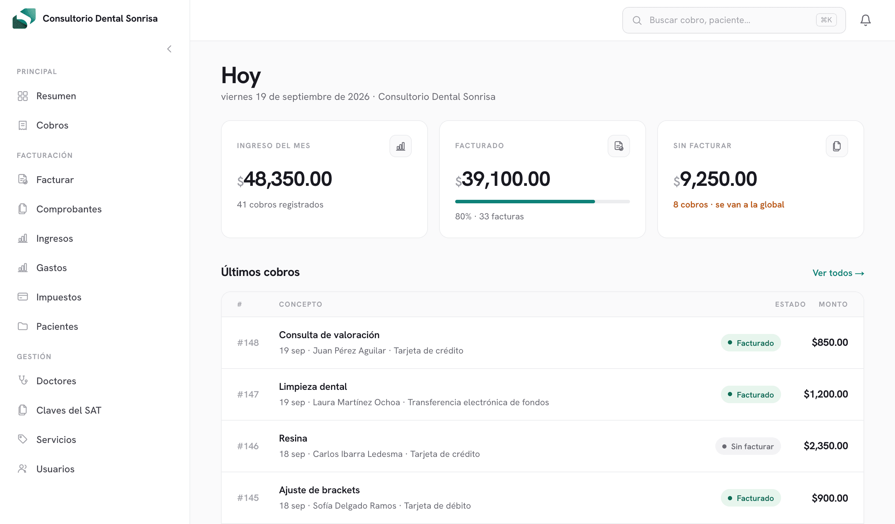Click the CONCEPTO column header
Screen dimensions: 895x524
pos(300,304)
